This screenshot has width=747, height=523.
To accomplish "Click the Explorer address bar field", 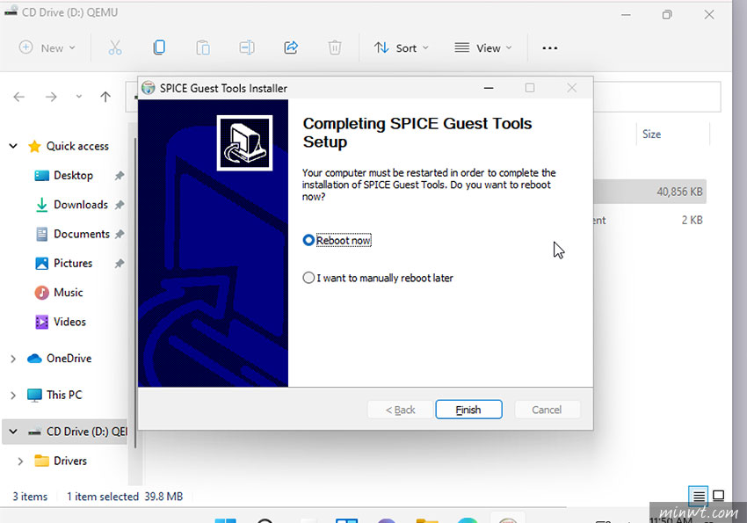I will [656, 97].
